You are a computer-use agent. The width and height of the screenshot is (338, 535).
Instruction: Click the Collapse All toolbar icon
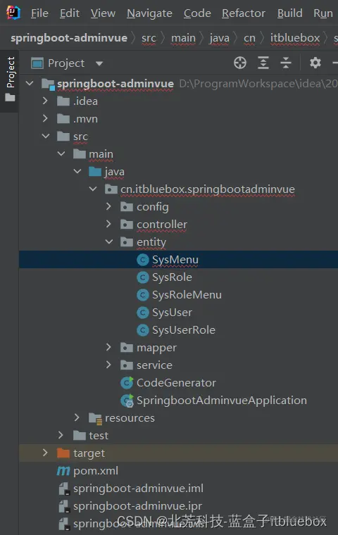pyautogui.click(x=286, y=63)
